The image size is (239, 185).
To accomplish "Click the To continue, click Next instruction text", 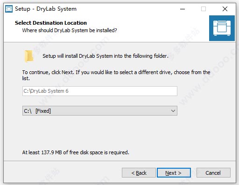I will (116, 75).
